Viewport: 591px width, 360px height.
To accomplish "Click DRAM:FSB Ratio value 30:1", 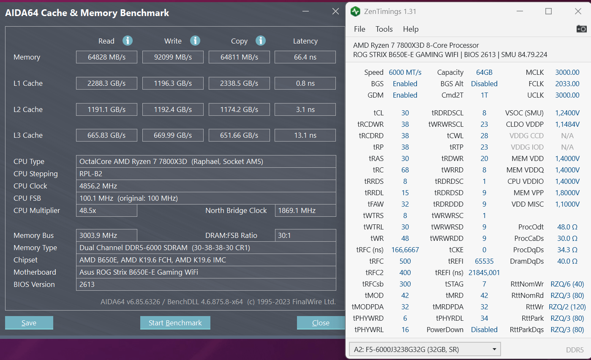I will pyautogui.click(x=305, y=235).
